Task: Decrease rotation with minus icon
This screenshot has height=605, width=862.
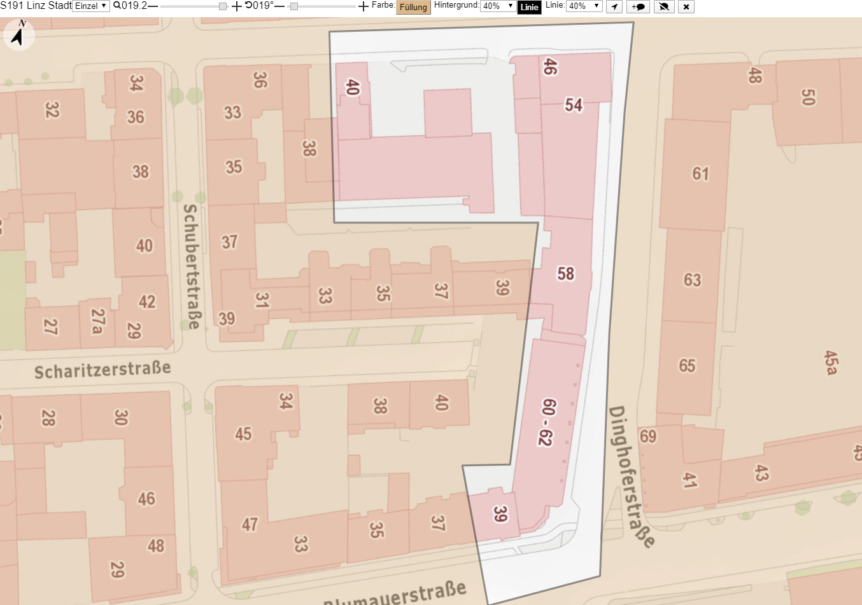Action: click(279, 6)
